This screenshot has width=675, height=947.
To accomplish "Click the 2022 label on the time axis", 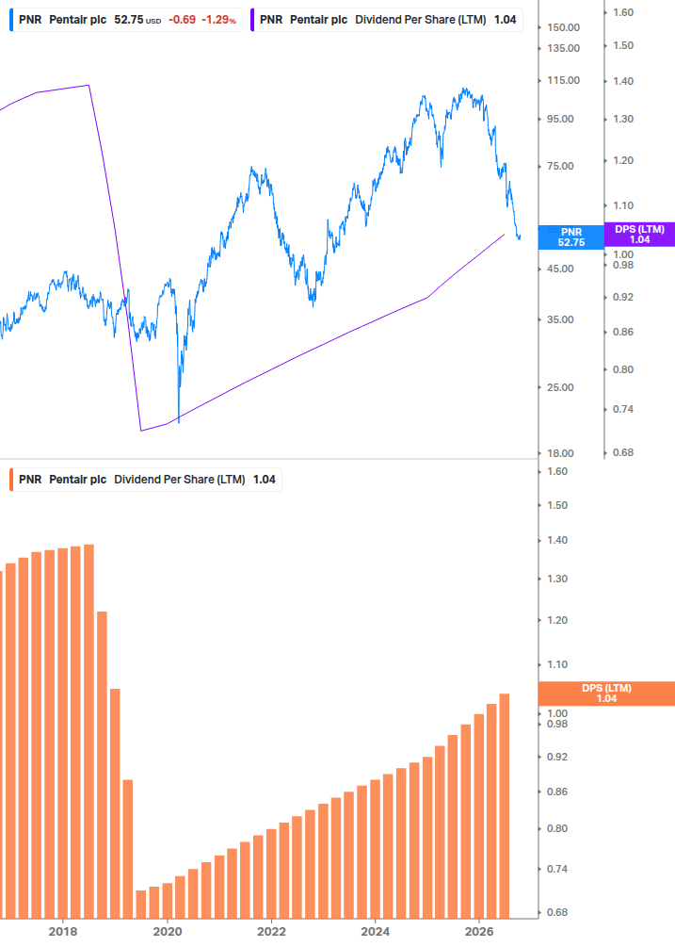I will click(x=271, y=931).
